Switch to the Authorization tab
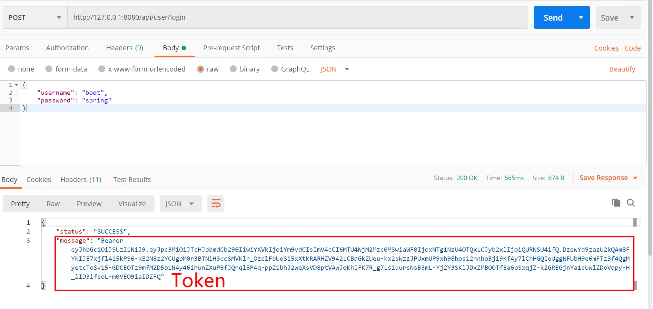 click(x=67, y=48)
